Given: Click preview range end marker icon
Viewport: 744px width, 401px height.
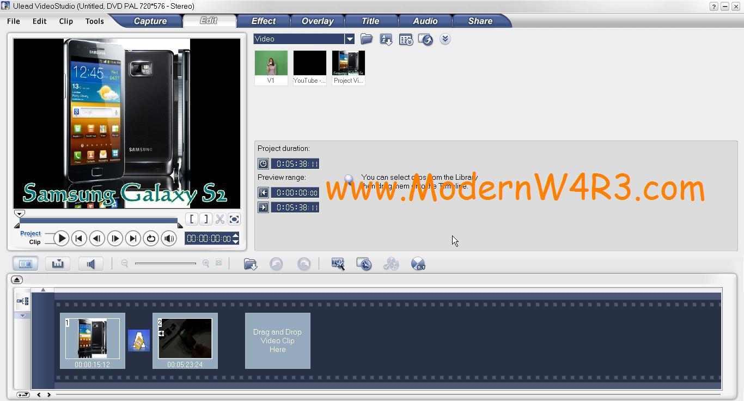Looking at the screenshot, I should (263, 207).
